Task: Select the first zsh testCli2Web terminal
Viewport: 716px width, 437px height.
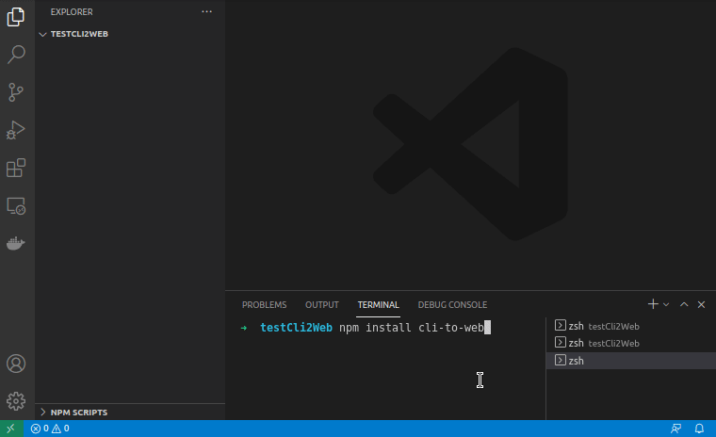Action: [631, 326]
